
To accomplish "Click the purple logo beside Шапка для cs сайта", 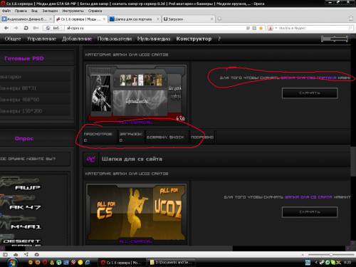I will (91, 159).
